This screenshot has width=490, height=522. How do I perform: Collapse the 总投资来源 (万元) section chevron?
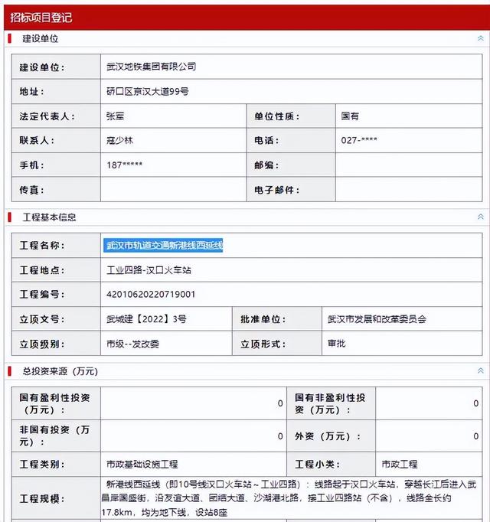point(480,370)
